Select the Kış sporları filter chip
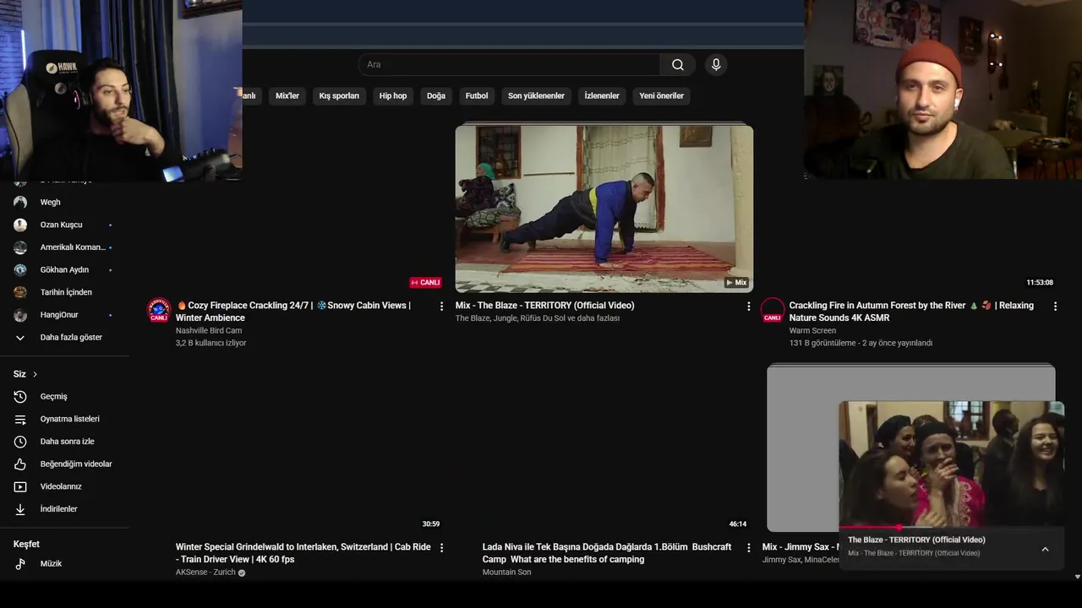This screenshot has height=608, width=1082. tap(339, 96)
